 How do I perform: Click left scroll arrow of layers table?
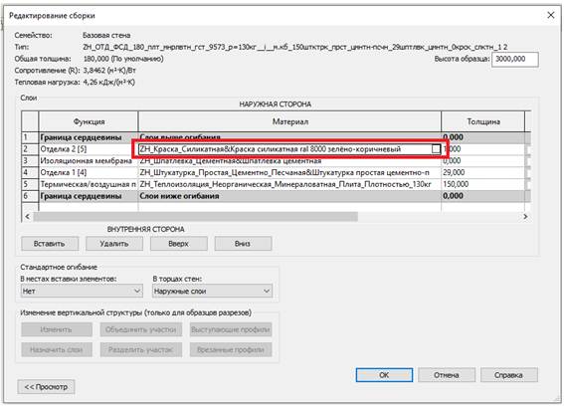(27, 217)
